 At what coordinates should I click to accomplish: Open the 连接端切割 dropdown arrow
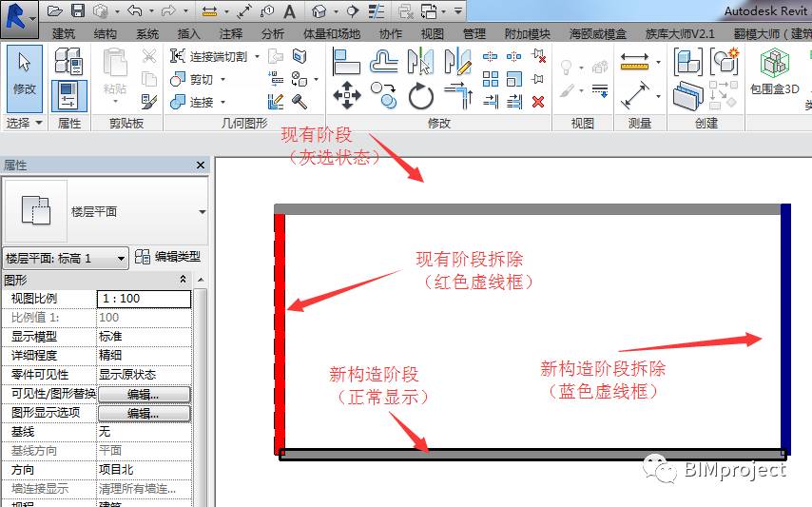click(x=257, y=56)
